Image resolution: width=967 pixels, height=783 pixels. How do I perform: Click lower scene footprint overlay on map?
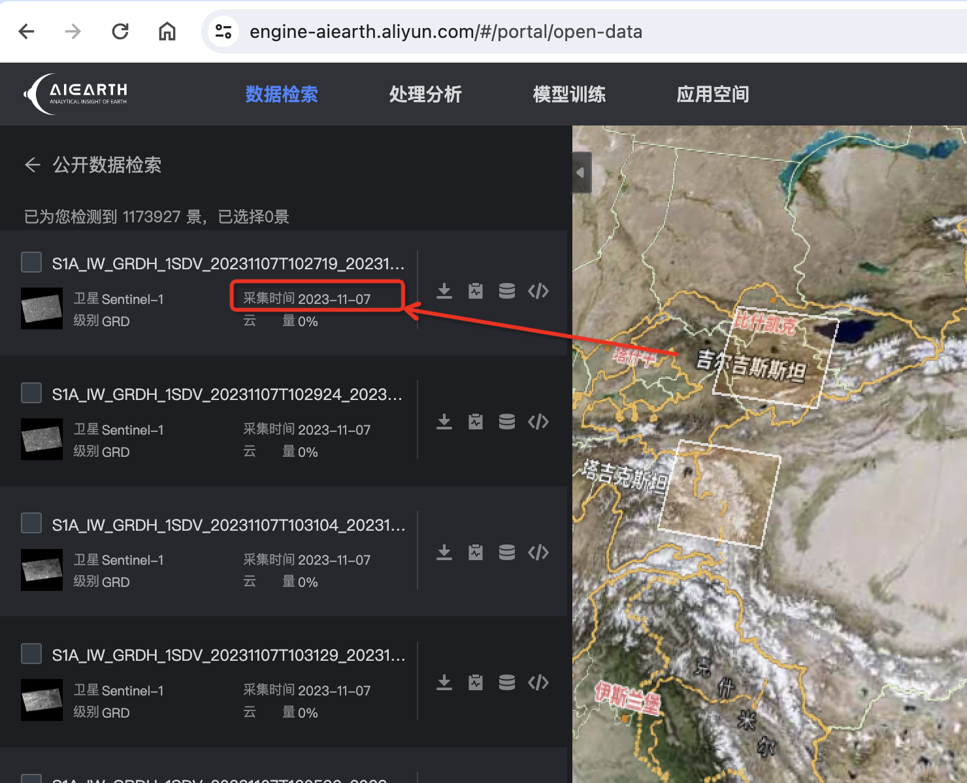[x=719, y=493]
